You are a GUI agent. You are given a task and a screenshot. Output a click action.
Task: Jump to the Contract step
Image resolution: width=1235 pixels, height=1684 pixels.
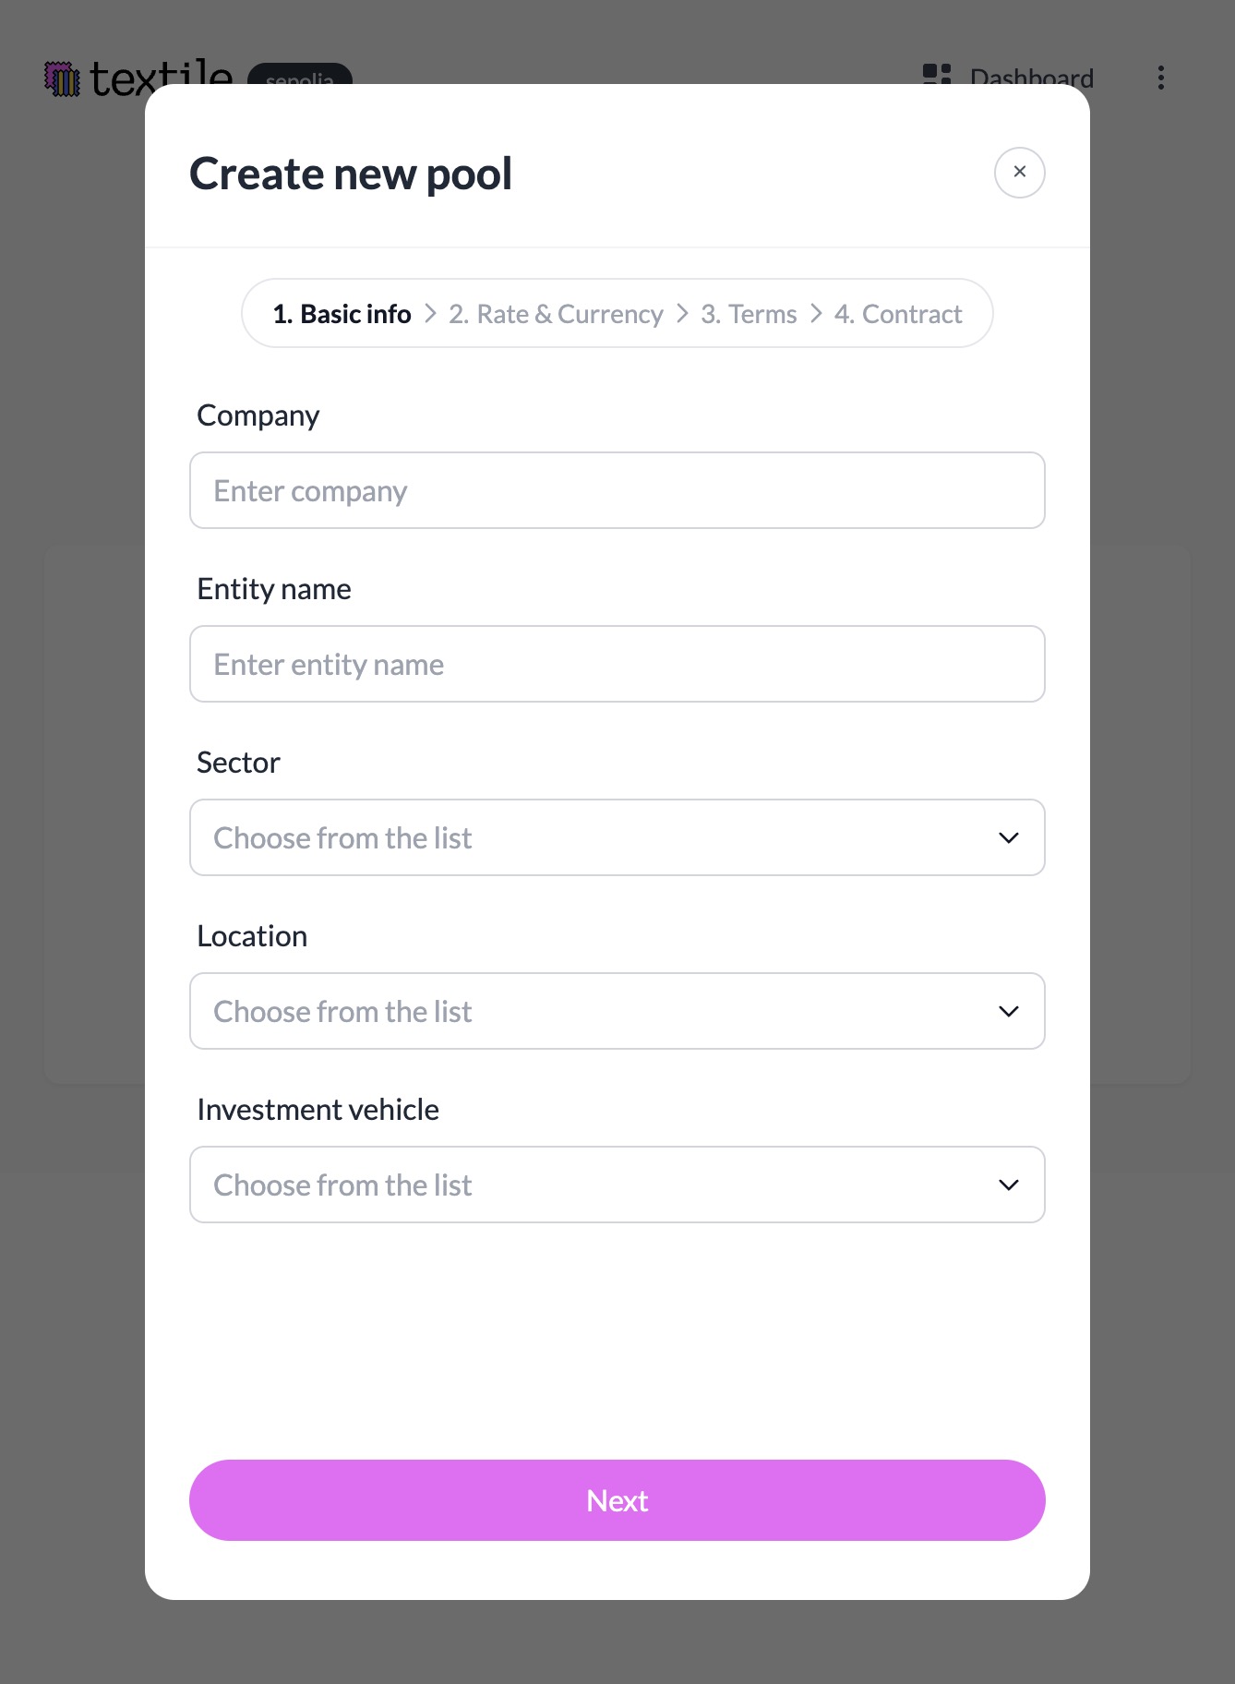(898, 314)
